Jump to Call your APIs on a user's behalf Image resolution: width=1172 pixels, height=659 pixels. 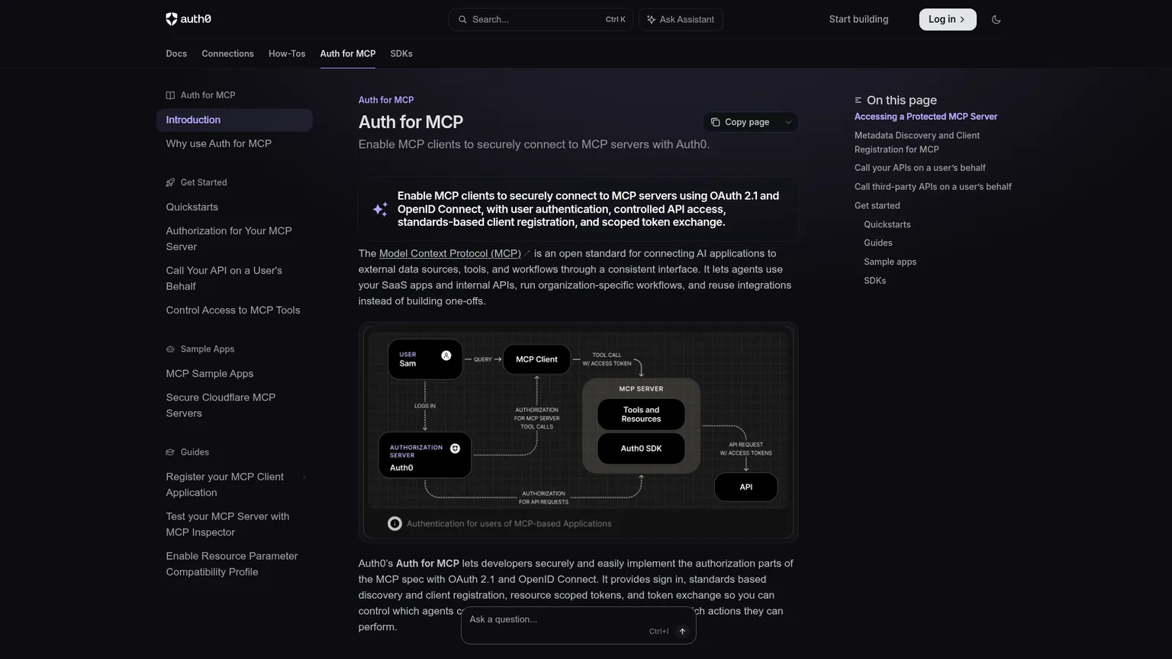[920, 168]
